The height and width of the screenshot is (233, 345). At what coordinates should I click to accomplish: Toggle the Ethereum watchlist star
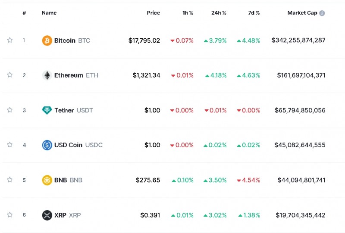click(9, 75)
